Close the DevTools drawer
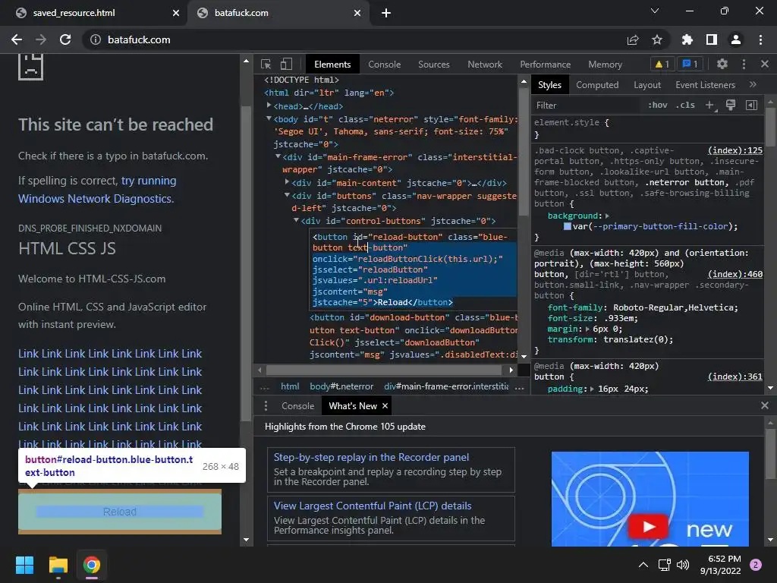 (765, 405)
